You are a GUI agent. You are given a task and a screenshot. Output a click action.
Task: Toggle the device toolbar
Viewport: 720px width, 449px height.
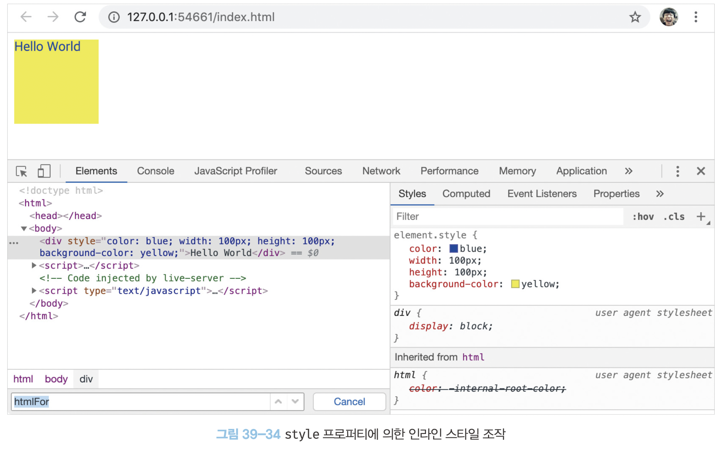tap(44, 171)
